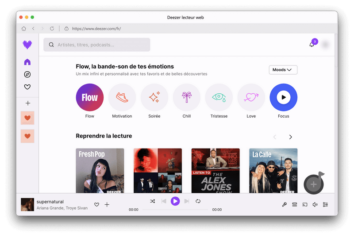Click the sidebar plus to create playlist
The height and width of the screenshot is (237, 354).
(x=27, y=103)
